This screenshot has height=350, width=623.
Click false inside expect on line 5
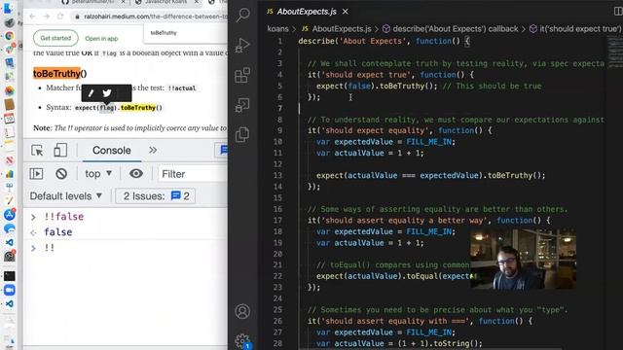click(x=359, y=86)
